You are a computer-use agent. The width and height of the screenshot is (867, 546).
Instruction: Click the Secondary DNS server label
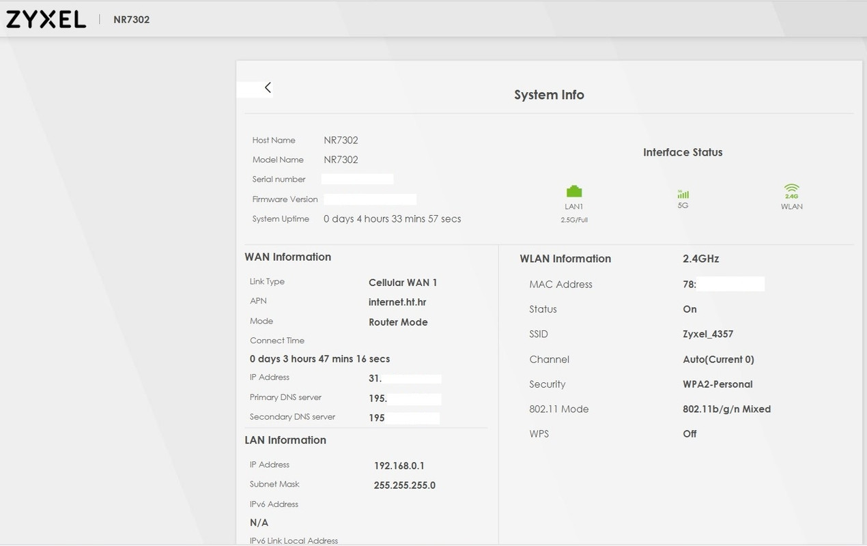(292, 417)
